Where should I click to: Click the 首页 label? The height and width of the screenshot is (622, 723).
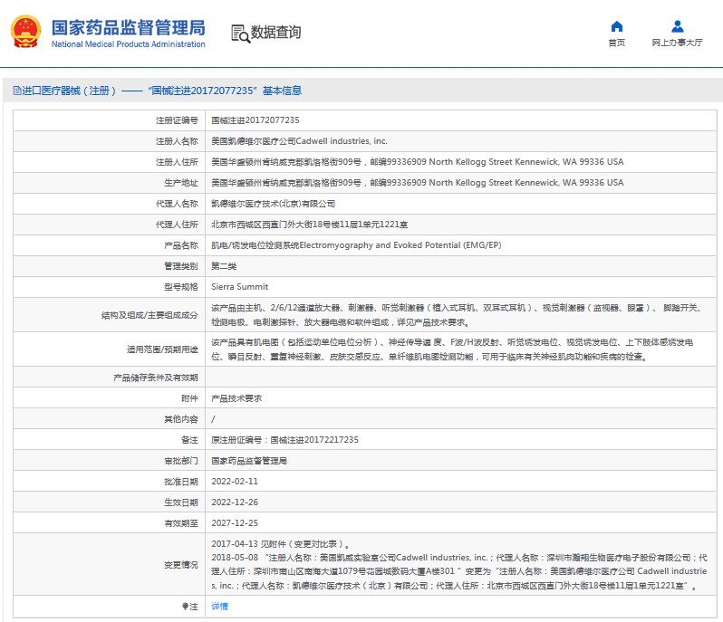pyautogui.click(x=616, y=43)
